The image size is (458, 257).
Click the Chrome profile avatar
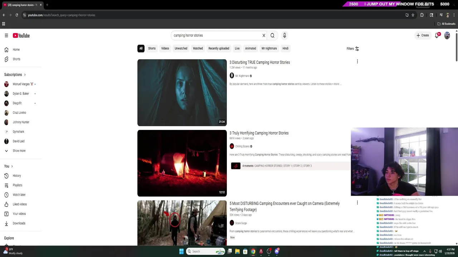coord(447,15)
